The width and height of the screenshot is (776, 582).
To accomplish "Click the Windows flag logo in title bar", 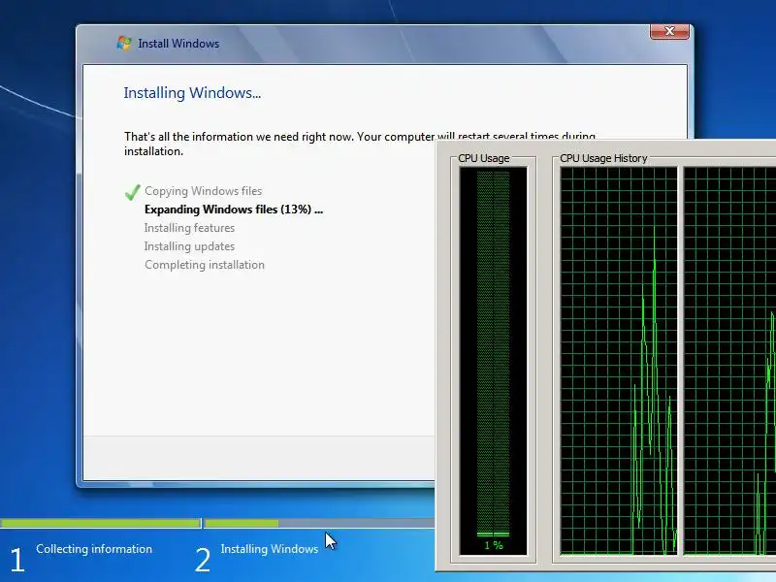I will coord(124,44).
